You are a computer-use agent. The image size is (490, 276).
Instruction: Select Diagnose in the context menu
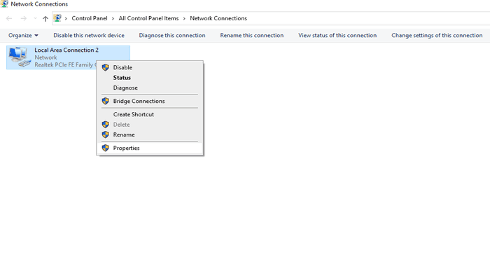coord(150,88)
